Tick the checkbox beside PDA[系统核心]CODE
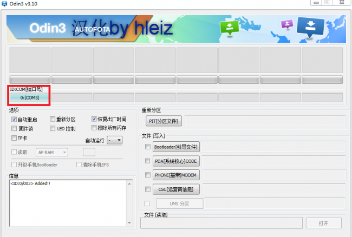The height and width of the screenshot is (237, 352). point(148,161)
